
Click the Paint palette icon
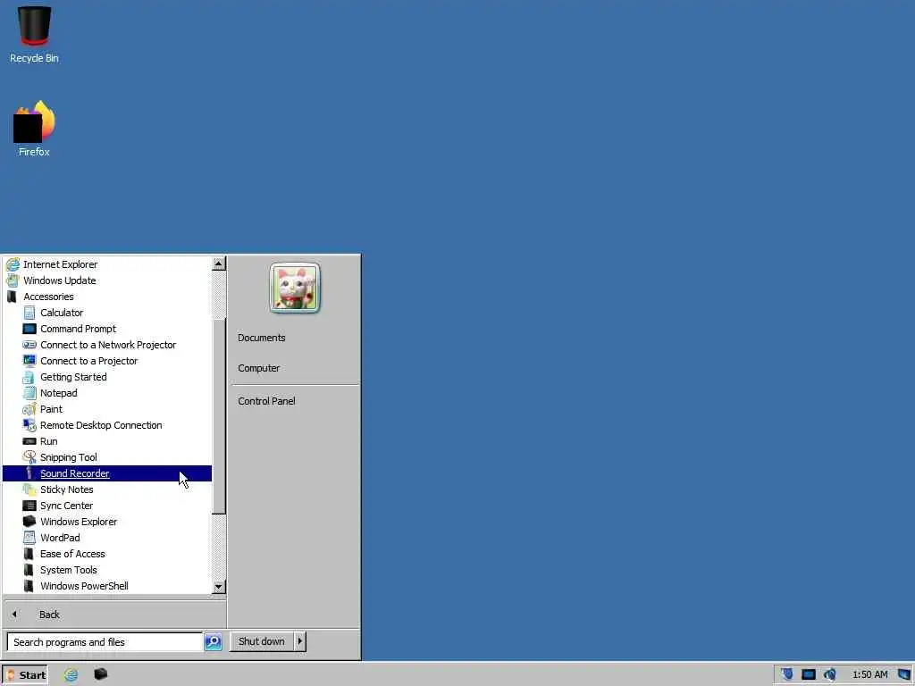click(29, 409)
